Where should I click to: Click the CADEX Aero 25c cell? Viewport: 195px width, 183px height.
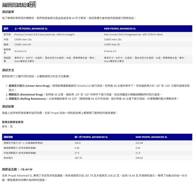click(x=23, y=40)
